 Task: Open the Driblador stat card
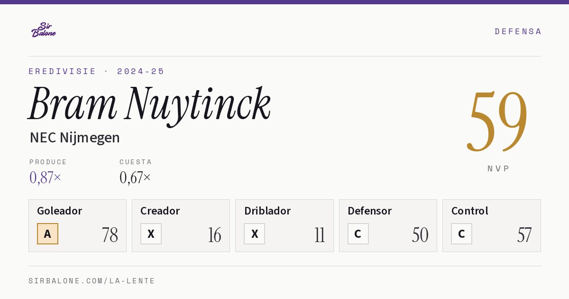(284, 225)
